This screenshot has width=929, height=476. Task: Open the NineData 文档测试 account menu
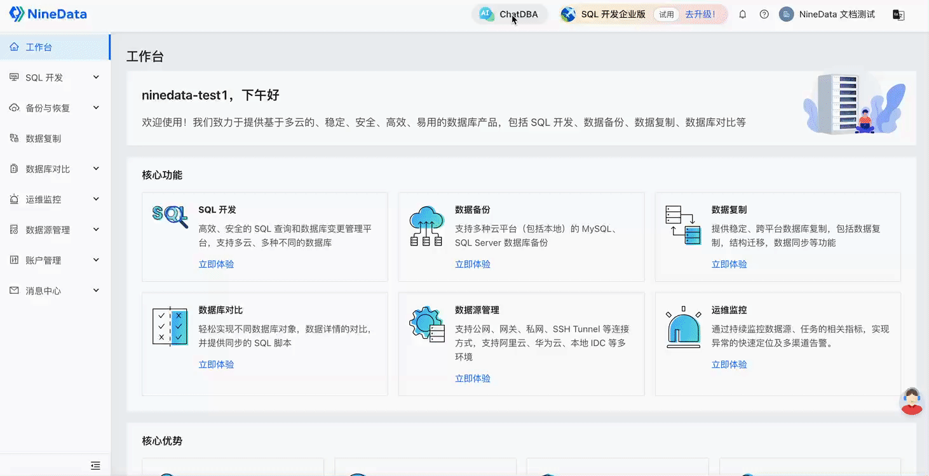(837, 14)
